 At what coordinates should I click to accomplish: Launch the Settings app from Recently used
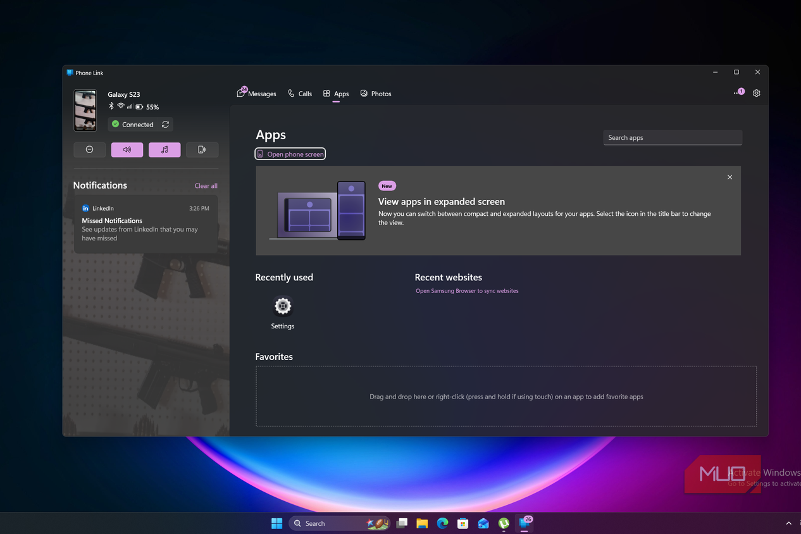pos(283,313)
